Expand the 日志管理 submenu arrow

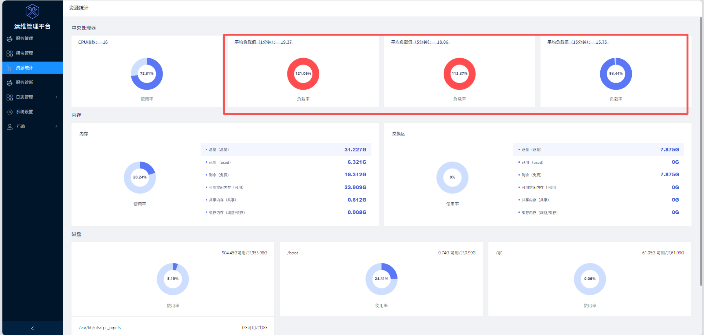coord(56,97)
